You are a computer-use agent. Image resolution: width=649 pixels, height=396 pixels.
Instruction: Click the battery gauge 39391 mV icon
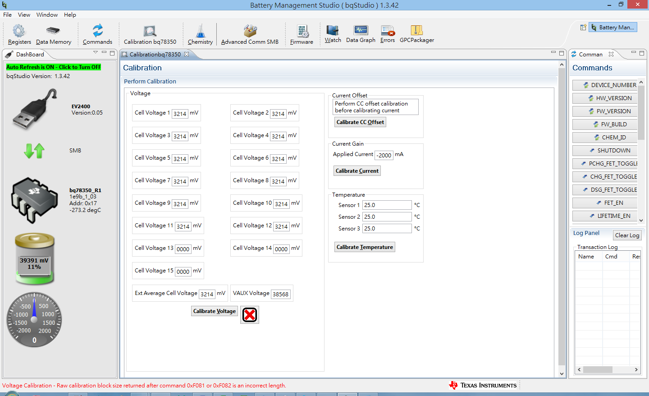(35, 259)
